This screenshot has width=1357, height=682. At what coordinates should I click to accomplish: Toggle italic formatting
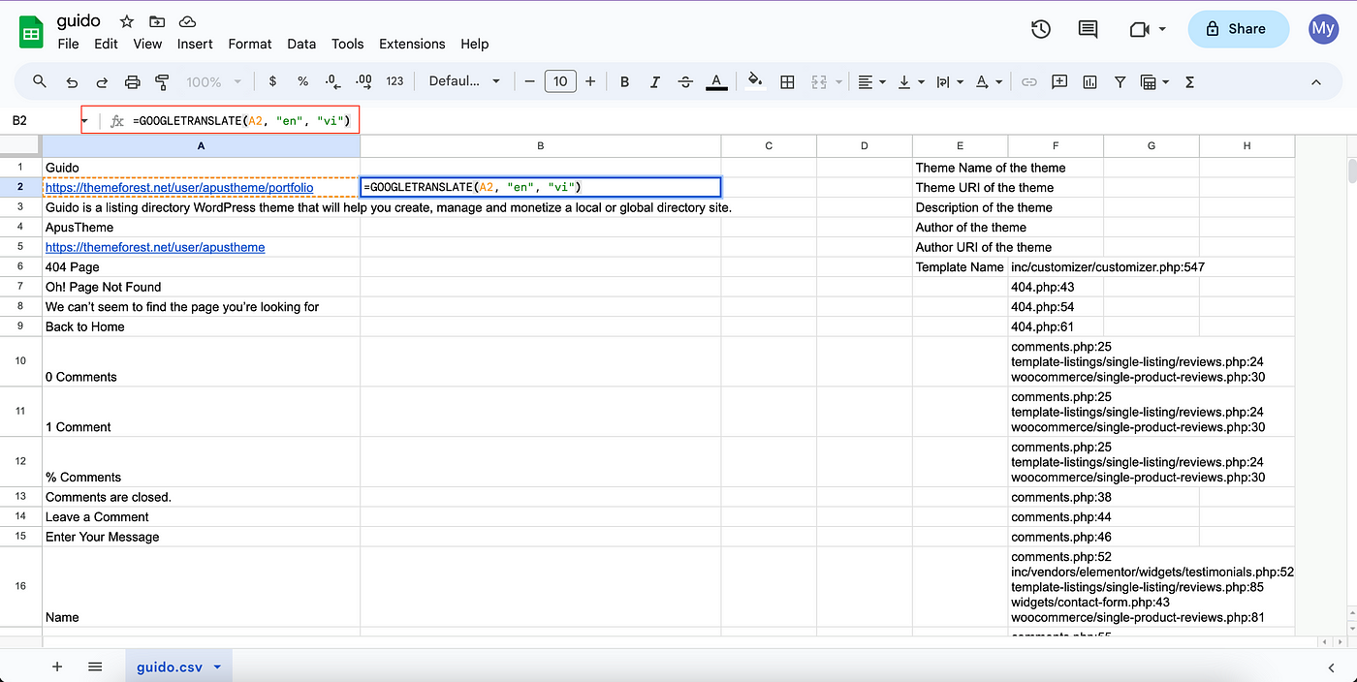coord(655,81)
